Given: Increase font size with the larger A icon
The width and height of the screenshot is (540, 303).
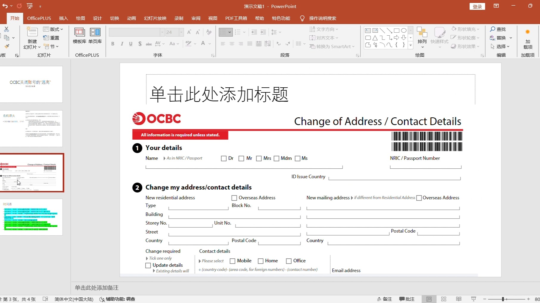Looking at the screenshot, I should 189,32.
